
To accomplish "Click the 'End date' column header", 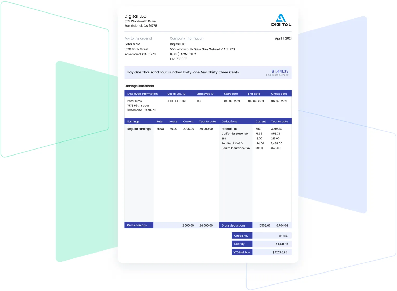I will click(x=254, y=94).
